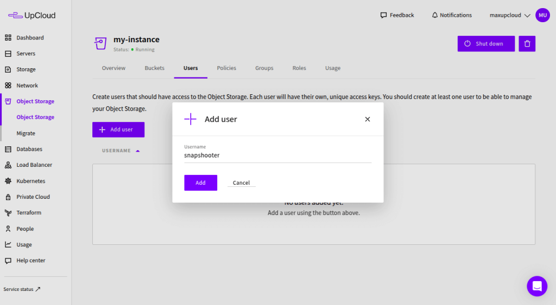
Task: Click the trash delete icon button
Action: pos(527,44)
